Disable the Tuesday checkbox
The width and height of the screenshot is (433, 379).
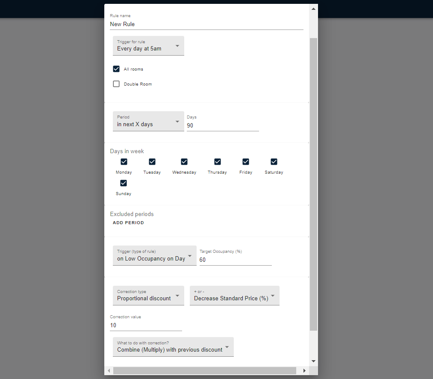[152, 162]
